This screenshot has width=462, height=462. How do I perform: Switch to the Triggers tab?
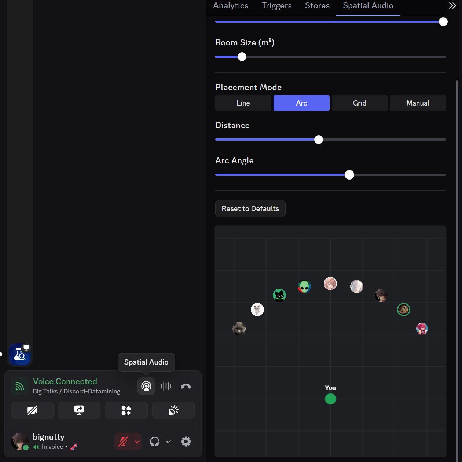pyautogui.click(x=277, y=6)
